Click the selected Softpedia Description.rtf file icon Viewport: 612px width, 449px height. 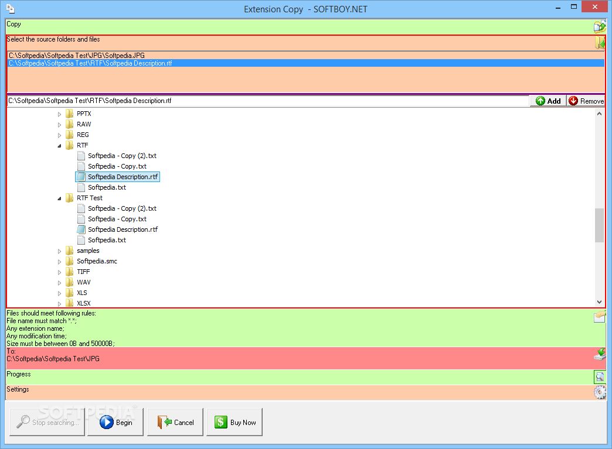tap(81, 177)
